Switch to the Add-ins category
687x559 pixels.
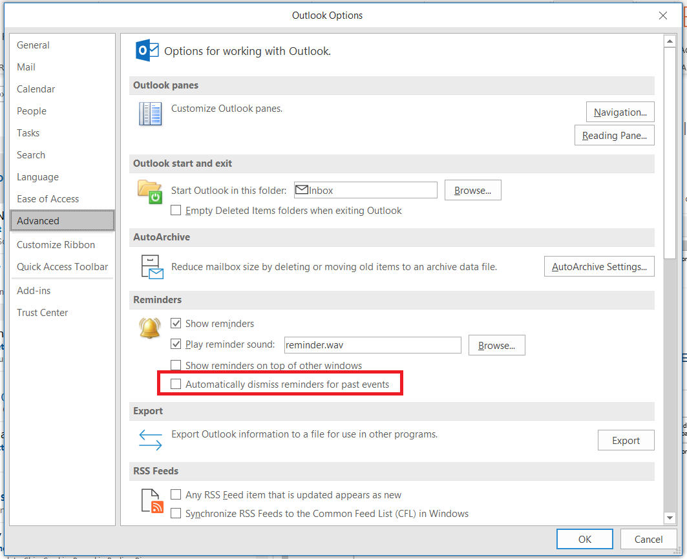[x=62, y=290]
